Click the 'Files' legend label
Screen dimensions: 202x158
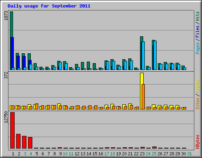point(198,32)
